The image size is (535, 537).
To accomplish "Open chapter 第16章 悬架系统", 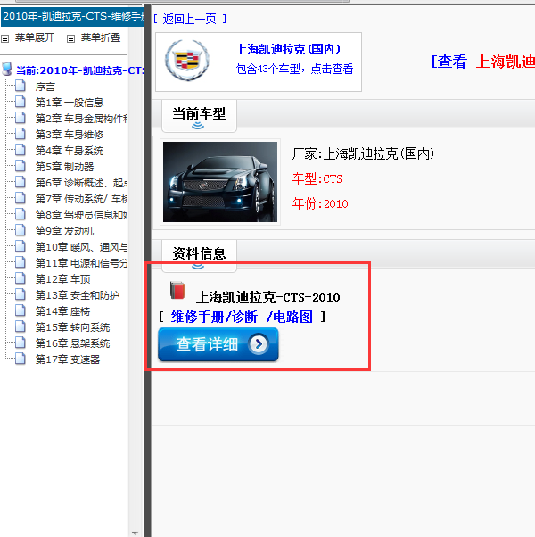I will click(x=72, y=343).
